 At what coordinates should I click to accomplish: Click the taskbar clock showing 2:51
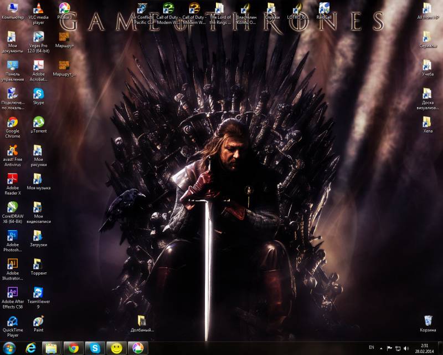tap(424, 348)
